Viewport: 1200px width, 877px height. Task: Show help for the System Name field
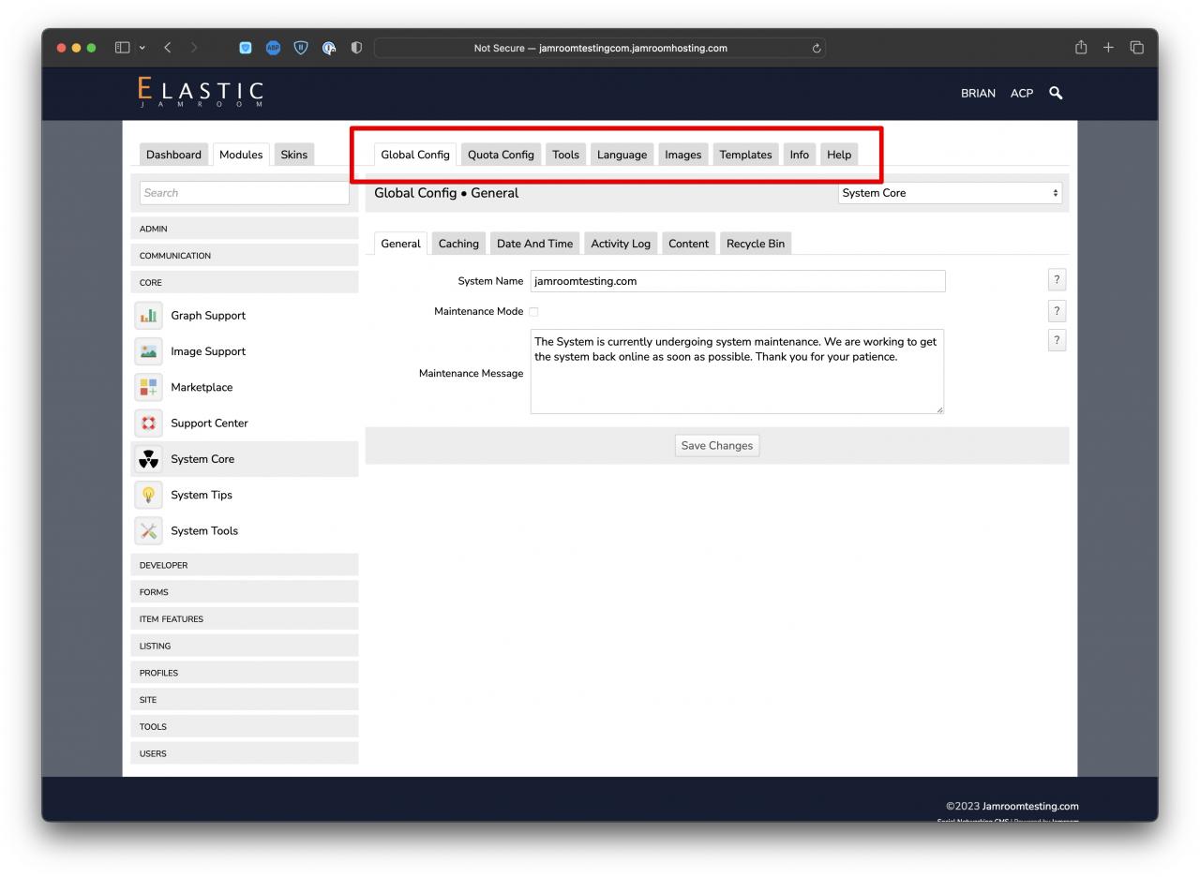(x=1057, y=280)
